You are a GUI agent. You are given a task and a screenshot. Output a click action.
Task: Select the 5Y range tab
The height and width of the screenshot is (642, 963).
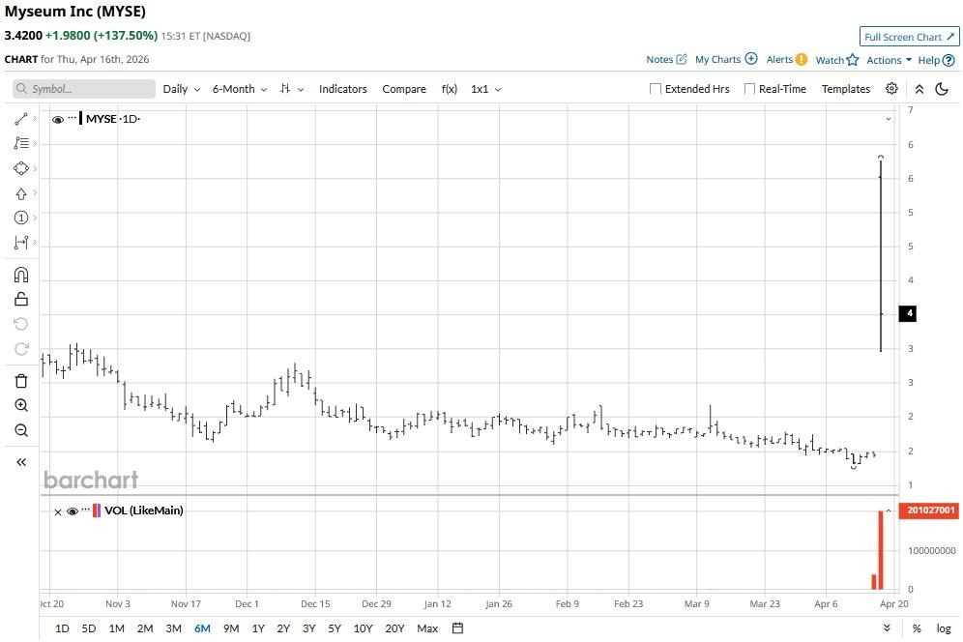pyautogui.click(x=335, y=628)
